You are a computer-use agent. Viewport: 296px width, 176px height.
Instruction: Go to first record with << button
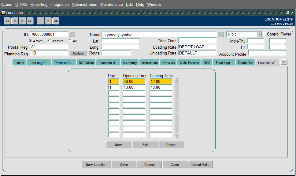7,21
